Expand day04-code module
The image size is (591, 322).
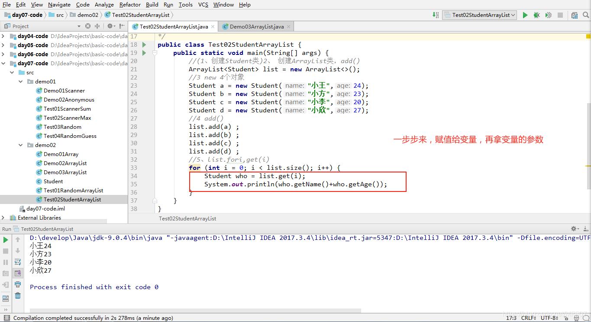point(3,36)
